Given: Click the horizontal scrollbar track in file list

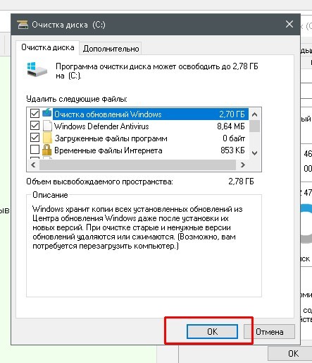Looking at the screenshot, I should point(137,165).
